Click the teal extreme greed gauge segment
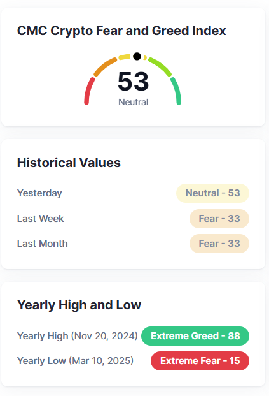 (176, 91)
